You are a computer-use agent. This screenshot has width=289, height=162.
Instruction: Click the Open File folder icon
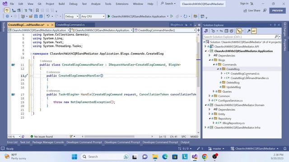31,16
